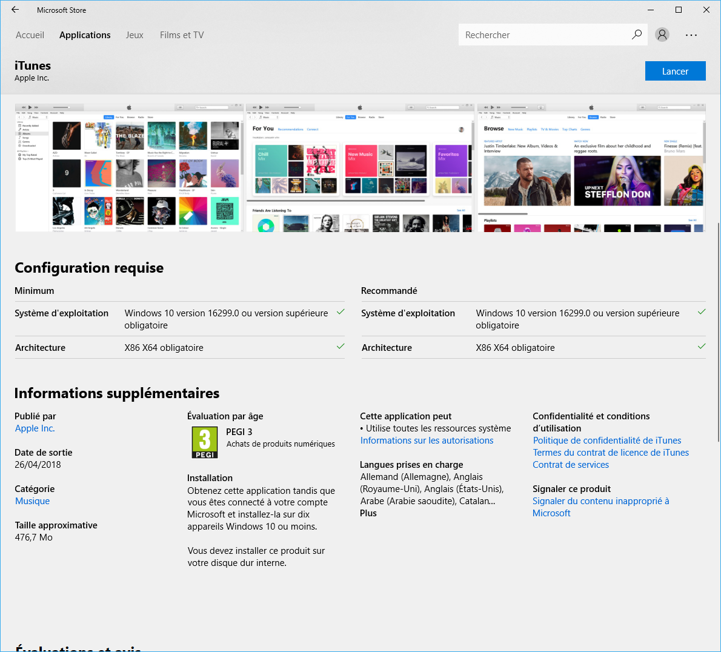The image size is (721, 652).
Task: Open the first iTunes library screenshot
Action: pos(128,168)
